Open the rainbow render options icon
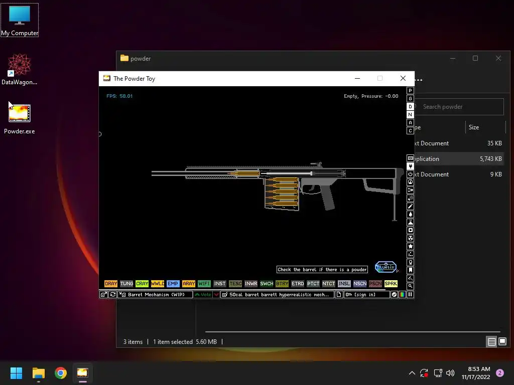 402,295
